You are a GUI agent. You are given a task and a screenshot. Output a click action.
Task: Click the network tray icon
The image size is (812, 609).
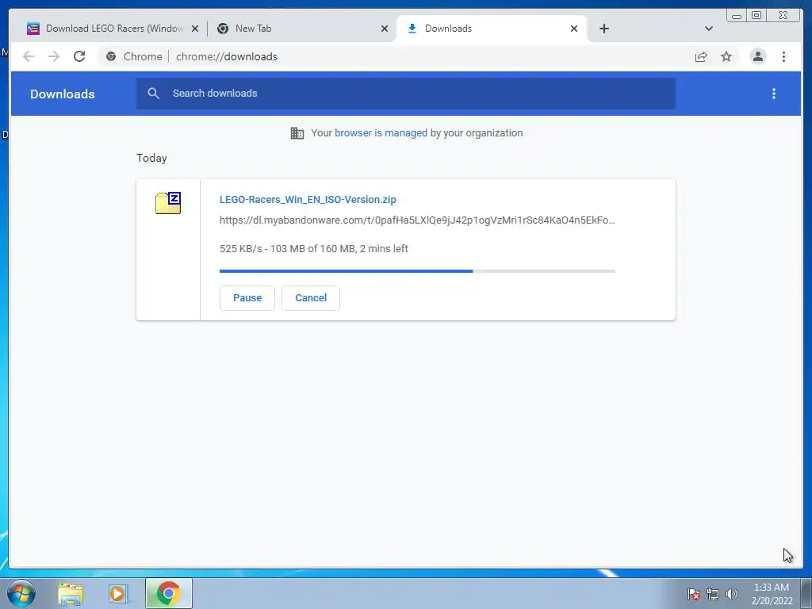pos(713,594)
